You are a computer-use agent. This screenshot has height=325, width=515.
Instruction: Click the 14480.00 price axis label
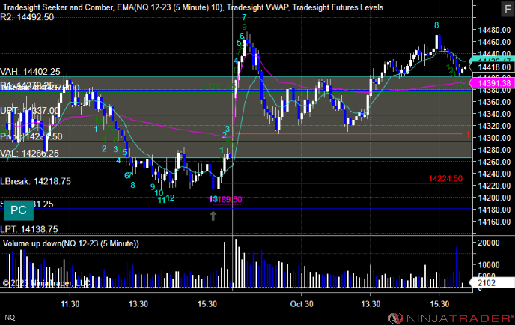tap(494, 30)
